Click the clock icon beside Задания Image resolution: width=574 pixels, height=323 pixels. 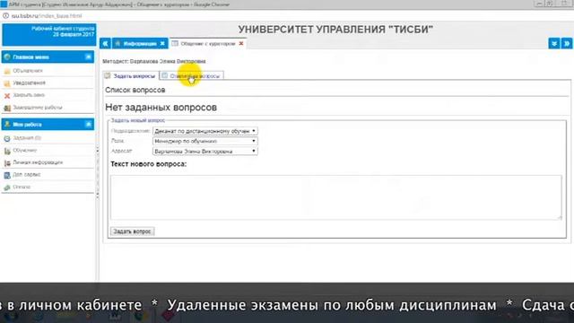click(x=7, y=138)
